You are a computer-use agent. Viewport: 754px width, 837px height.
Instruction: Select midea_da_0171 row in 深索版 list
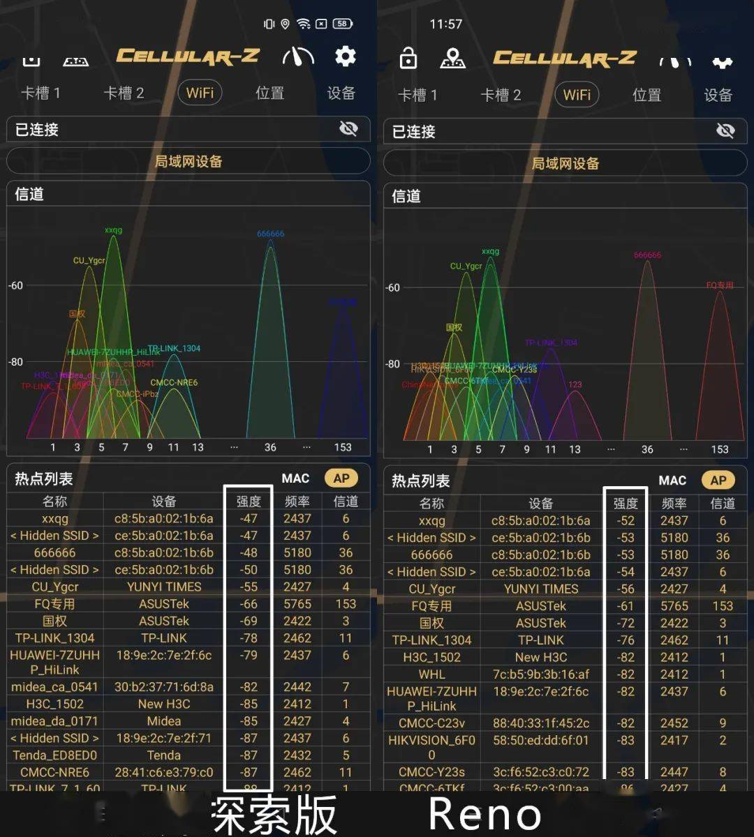[x=188, y=721]
